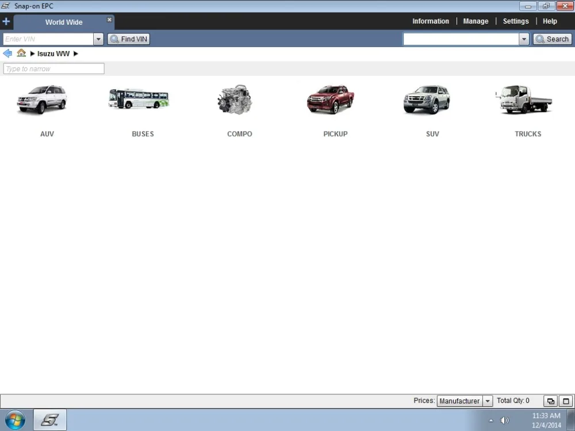Click the overlapping-windows icon in status bar
The image size is (575, 431).
click(x=550, y=401)
